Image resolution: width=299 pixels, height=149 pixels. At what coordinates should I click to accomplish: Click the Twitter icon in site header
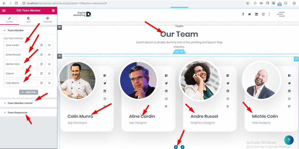coord(249,14)
